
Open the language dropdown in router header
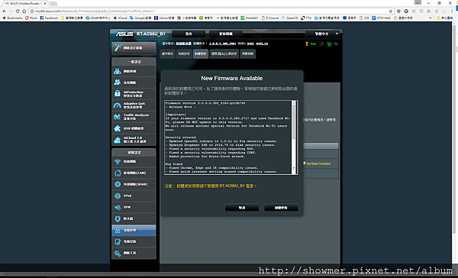323,34
